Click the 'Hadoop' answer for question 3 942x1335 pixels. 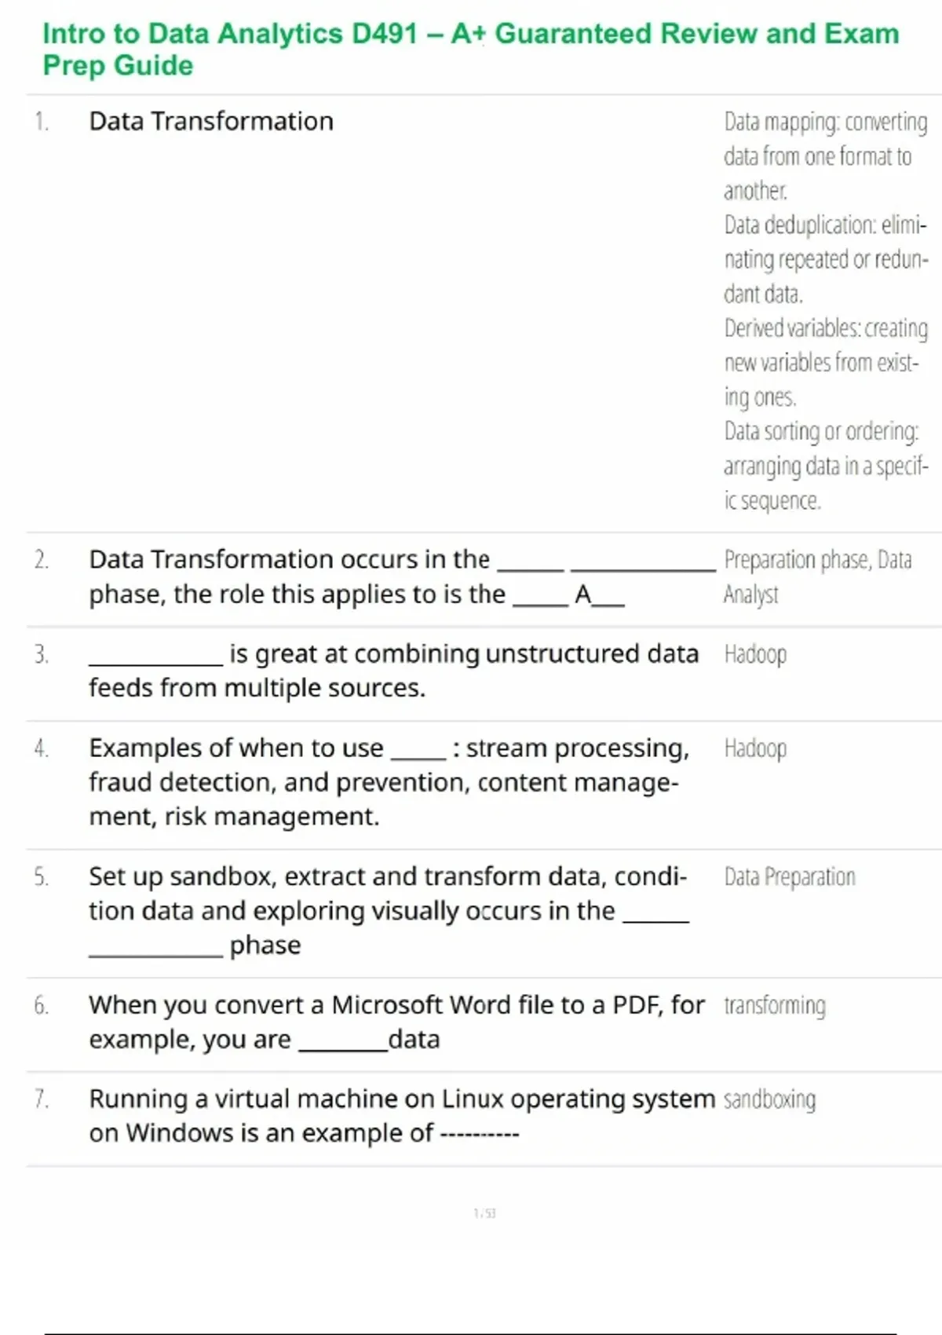coord(755,654)
